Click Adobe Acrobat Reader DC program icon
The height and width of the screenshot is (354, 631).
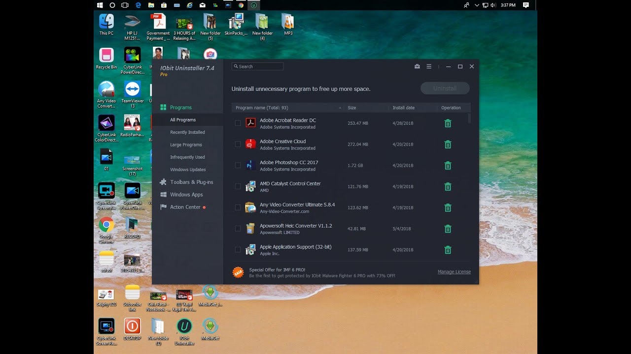pos(250,123)
